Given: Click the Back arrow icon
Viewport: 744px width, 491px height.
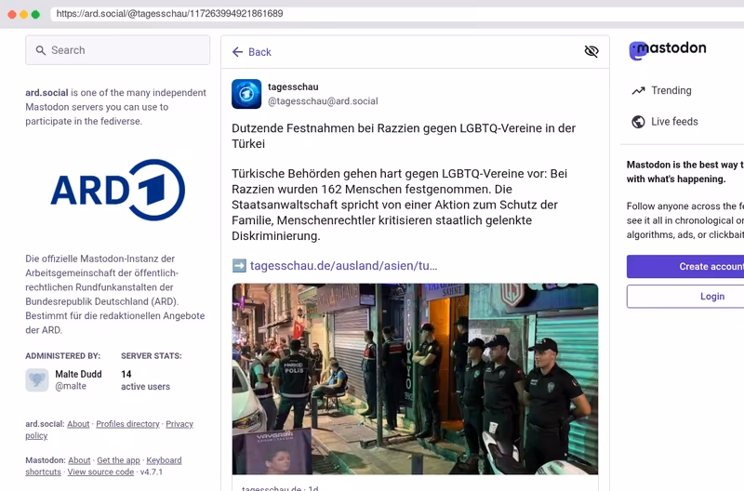Looking at the screenshot, I should [x=238, y=52].
